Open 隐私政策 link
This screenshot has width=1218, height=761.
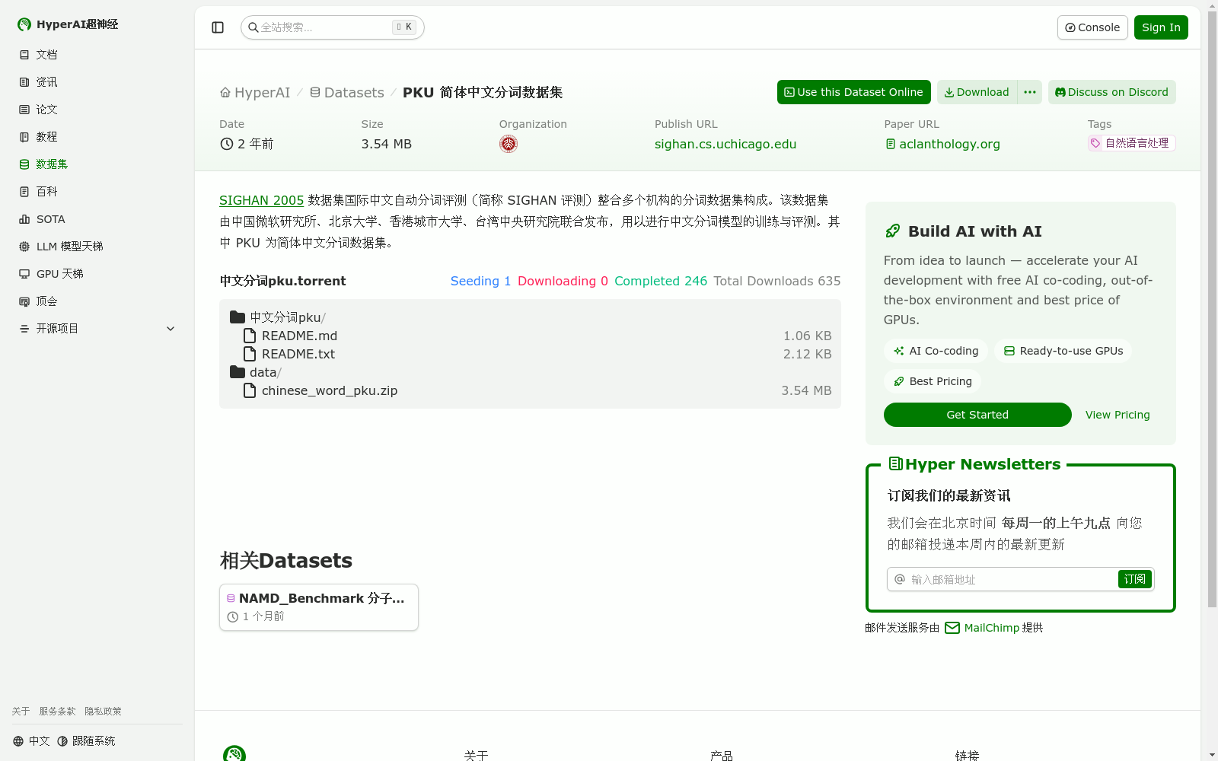[x=103, y=712]
